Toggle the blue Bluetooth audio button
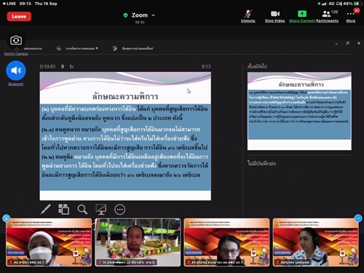364x273 pixels. click(16, 71)
